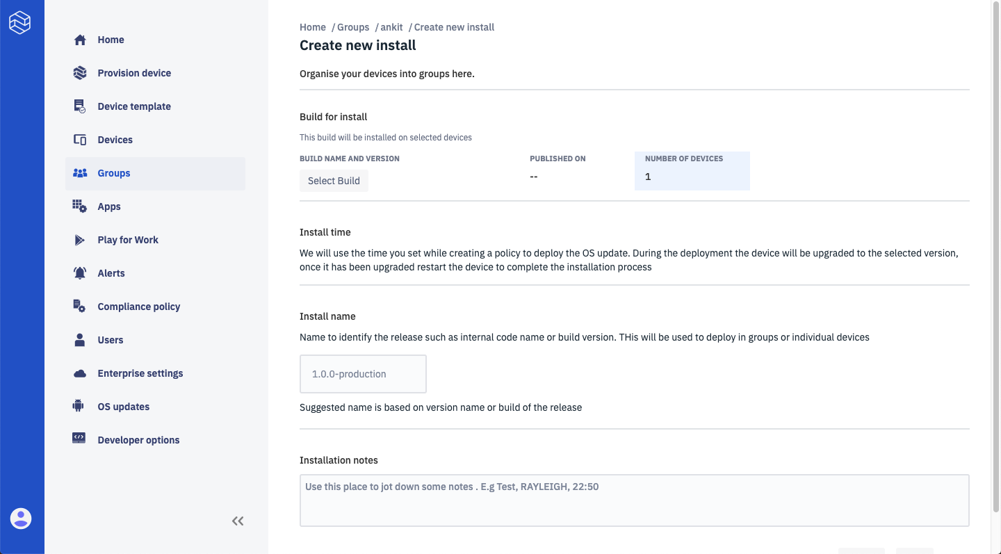Click the Play for Work icon
The width and height of the screenshot is (1001, 554).
pos(80,240)
